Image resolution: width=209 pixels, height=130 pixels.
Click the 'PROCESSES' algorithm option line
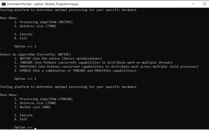106,67
